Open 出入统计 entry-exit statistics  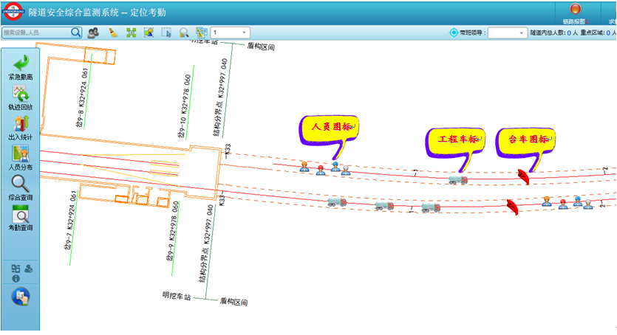coord(20,127)
